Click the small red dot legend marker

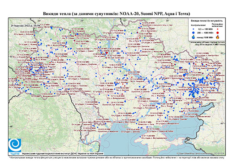(218, 29)
